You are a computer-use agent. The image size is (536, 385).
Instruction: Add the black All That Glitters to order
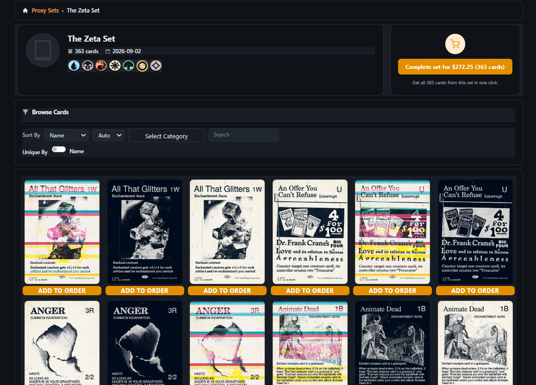(x=144, y=291)
